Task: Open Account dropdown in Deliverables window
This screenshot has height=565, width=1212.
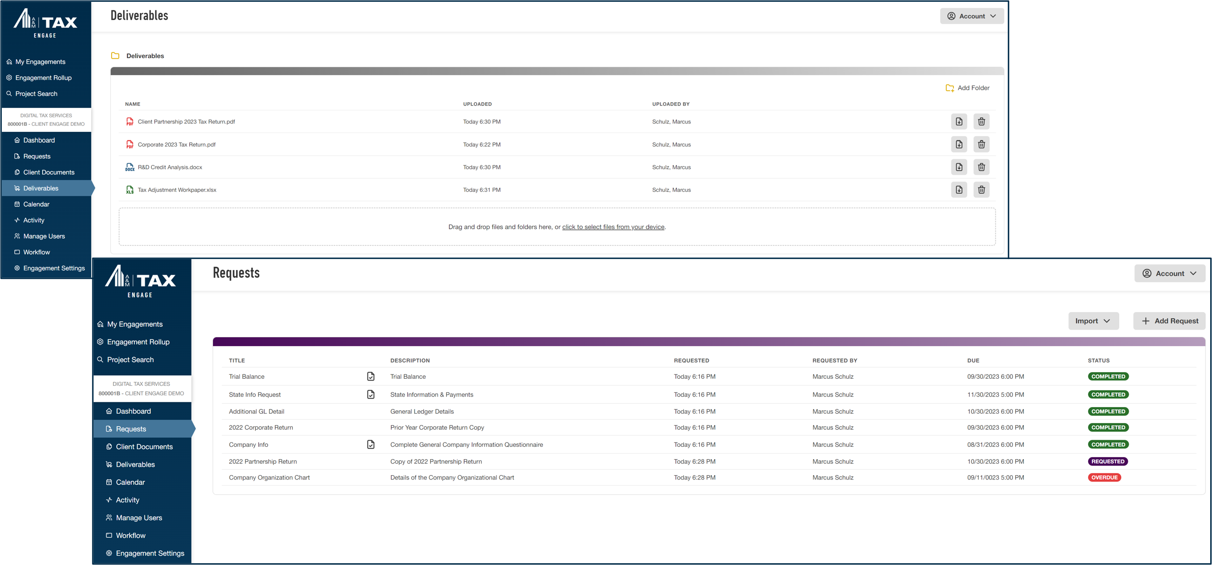Action: pyautogui.click(x=972, y=16)
